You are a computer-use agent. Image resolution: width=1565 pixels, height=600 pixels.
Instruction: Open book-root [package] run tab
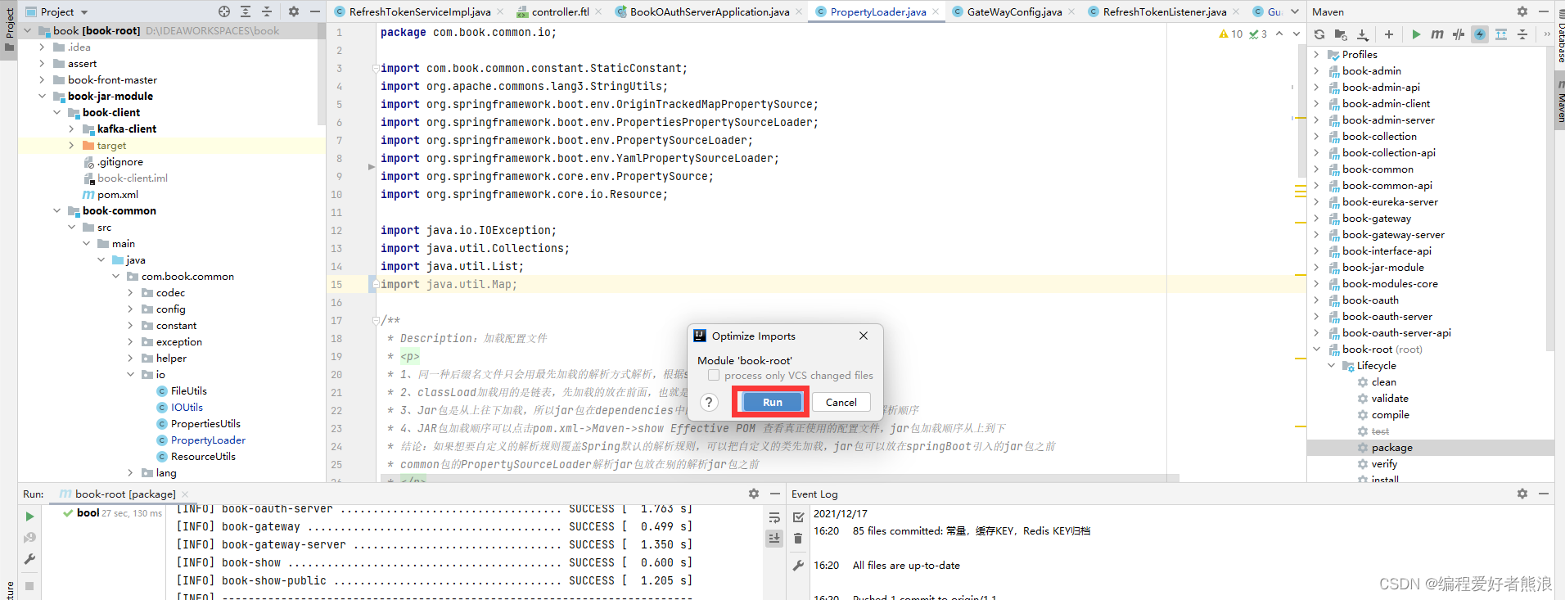click(124, 494)
